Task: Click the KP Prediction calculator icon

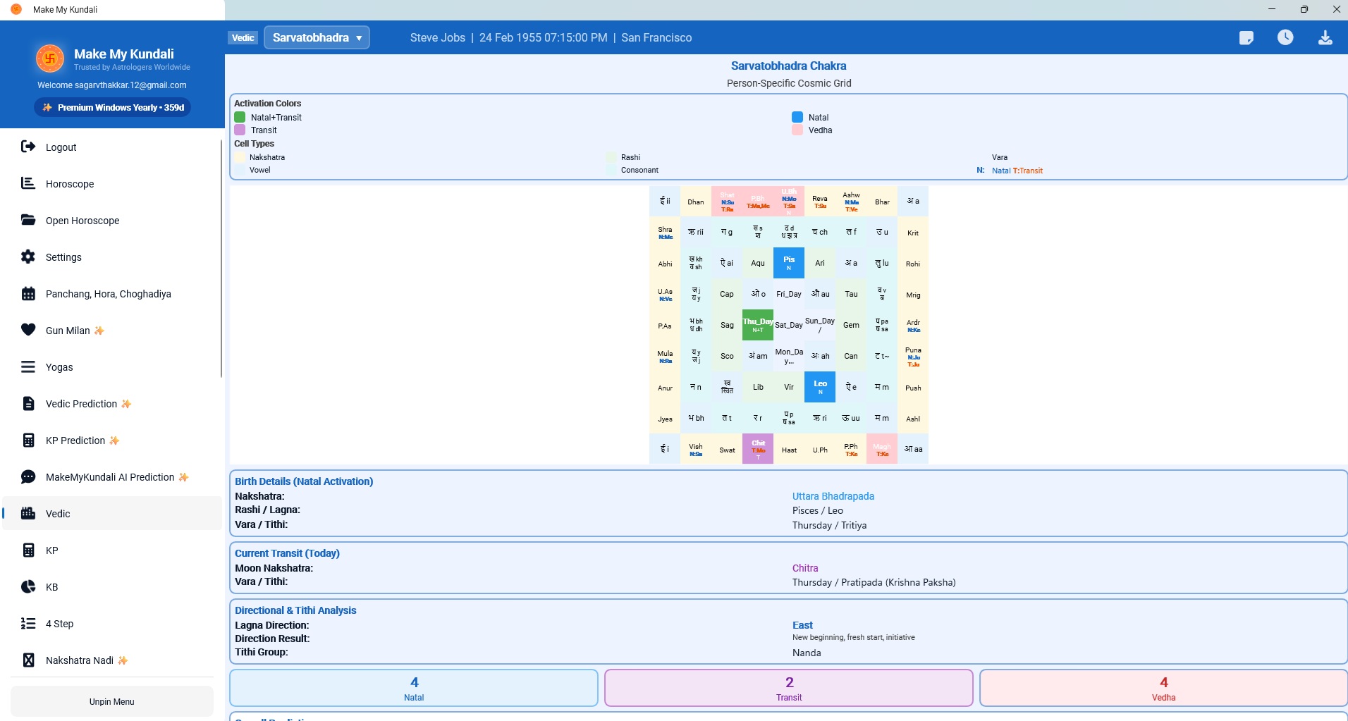Action: [28, 440]
